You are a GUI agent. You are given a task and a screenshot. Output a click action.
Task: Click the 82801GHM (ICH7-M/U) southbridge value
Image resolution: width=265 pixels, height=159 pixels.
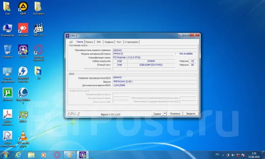click(151, 65)
